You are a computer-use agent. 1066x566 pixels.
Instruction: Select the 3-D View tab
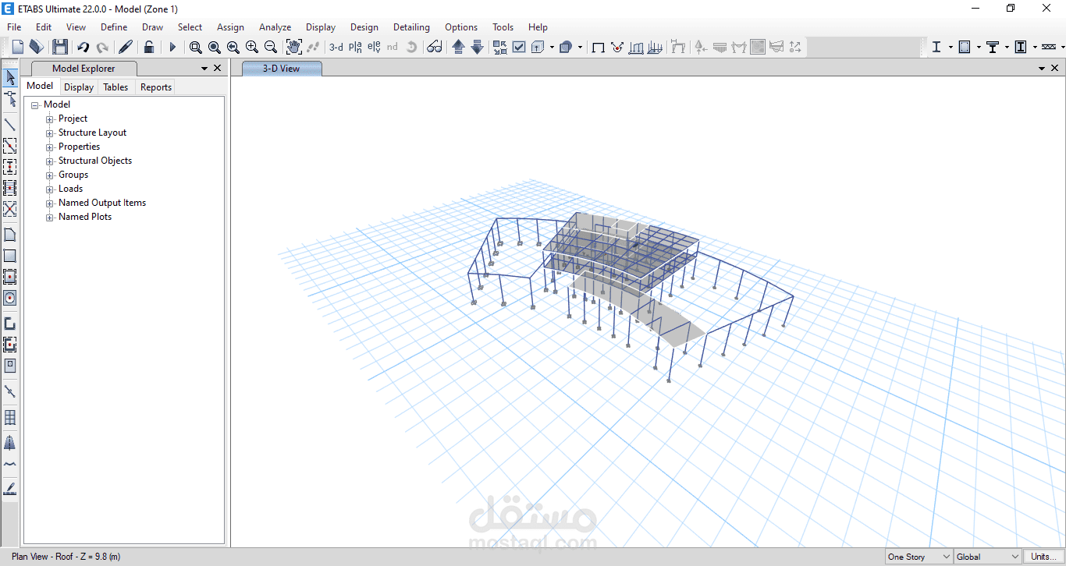[281, 69]
